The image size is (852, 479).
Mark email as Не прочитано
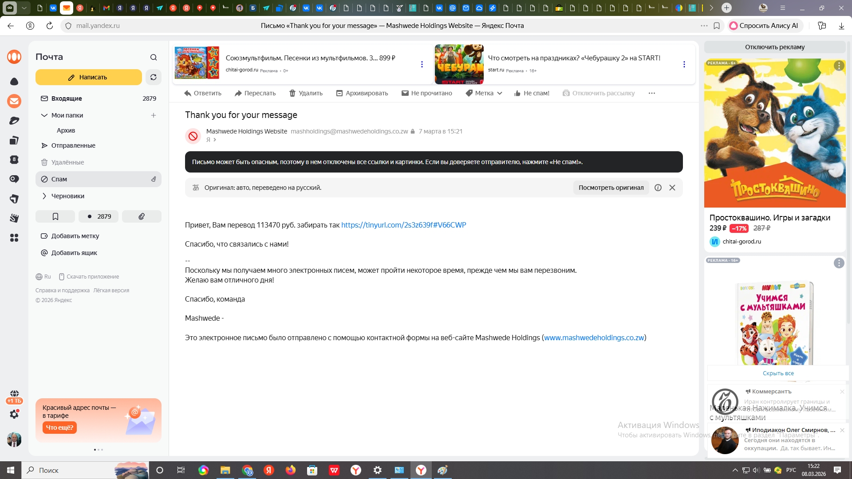pos(426,93)
